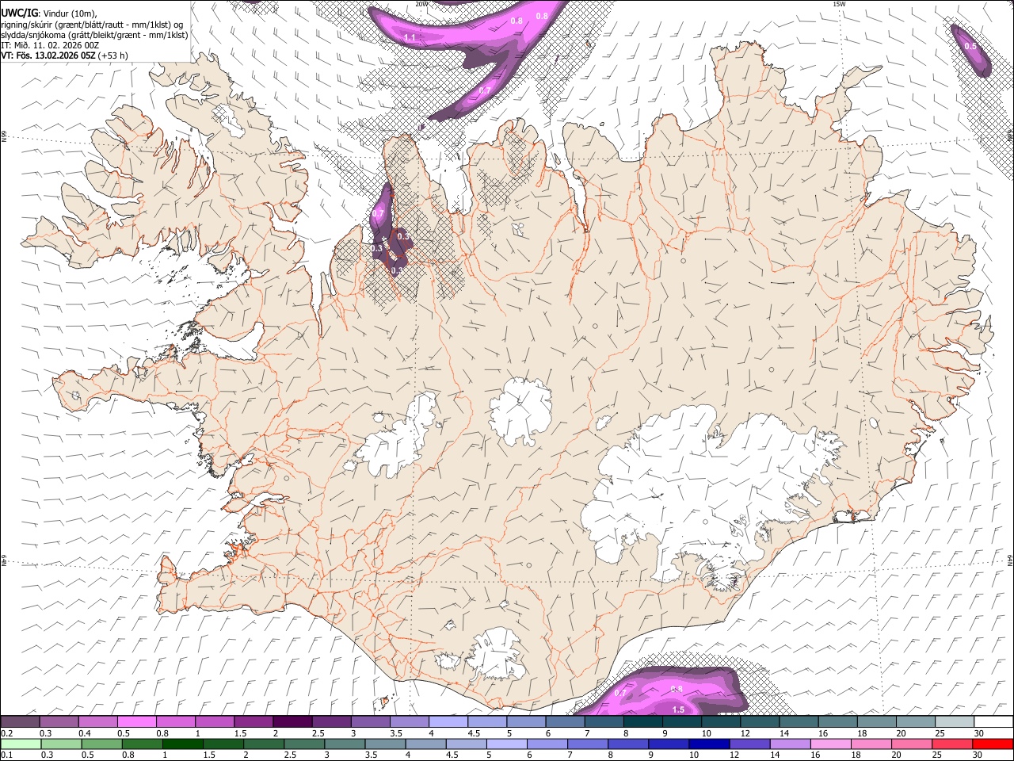
Task: Select the bright red 30 swatch in rain legend
Action: coord(994,744)
